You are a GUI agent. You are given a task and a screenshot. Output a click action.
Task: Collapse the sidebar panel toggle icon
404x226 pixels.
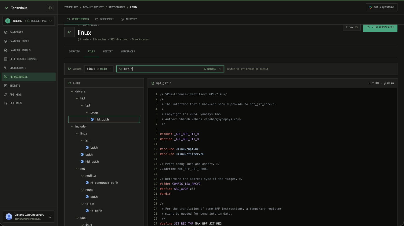point(50,8)
